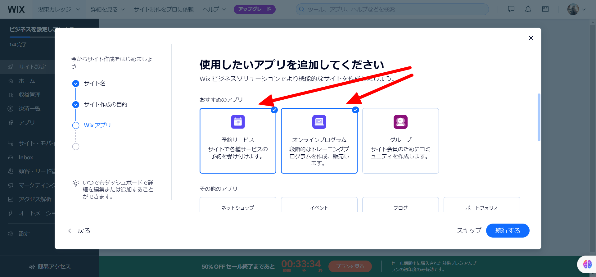Click the dialog vertical scrollbar
Viewport: 596px width, 277px height.
(x=539, y=117)
